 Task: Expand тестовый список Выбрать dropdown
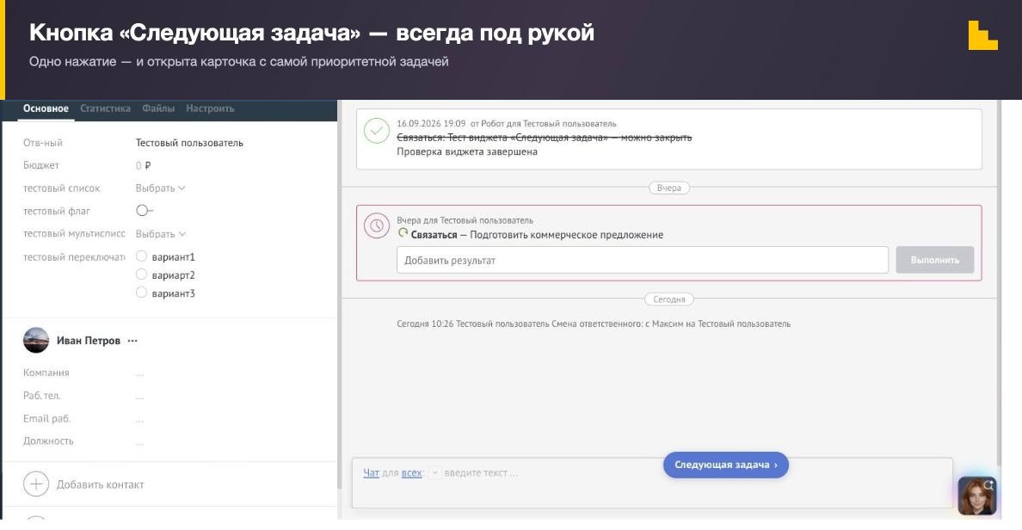160,188
